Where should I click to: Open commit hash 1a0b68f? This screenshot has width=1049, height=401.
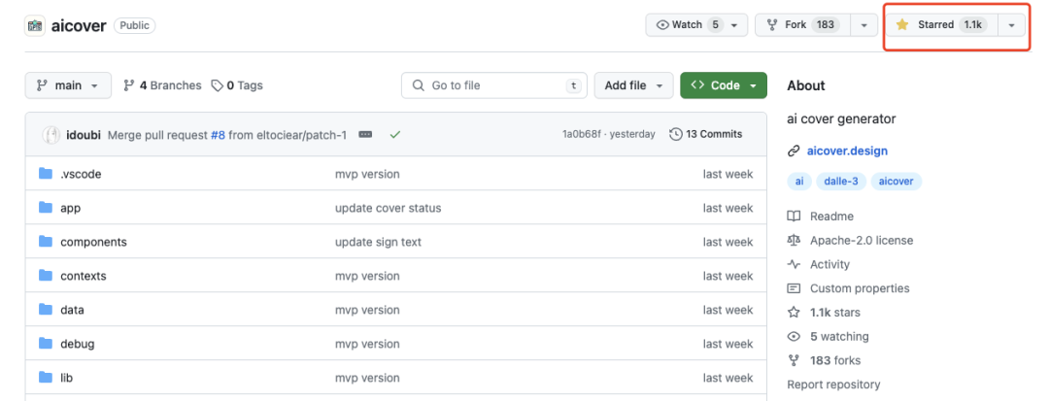pyautogui.click(x=581, y=134)
